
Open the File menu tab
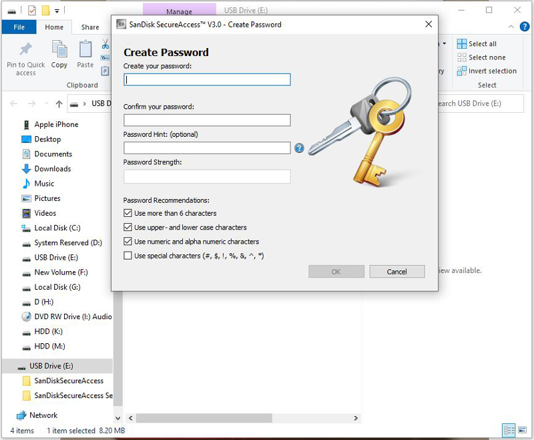pos(19,27)
